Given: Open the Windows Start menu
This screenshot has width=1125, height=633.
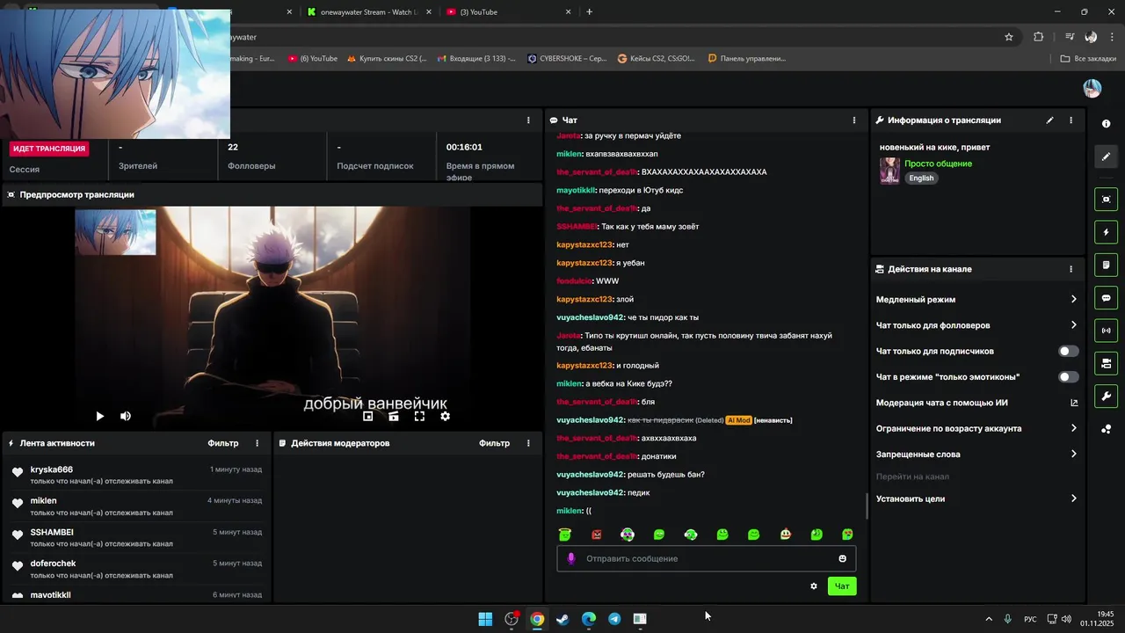Looking at the screenshot, I should pyautogui.click(x=485, y=619).
